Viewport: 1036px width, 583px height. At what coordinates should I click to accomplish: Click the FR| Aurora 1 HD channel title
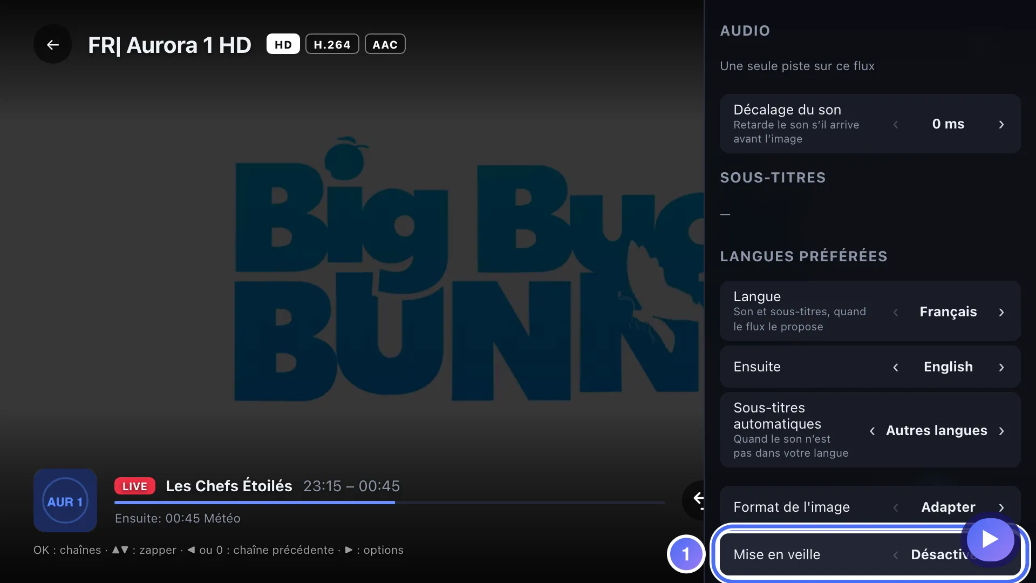(x=169, y=45)
